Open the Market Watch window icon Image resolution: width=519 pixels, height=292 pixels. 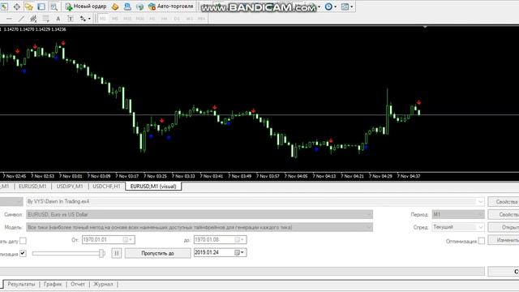[4, 6]
